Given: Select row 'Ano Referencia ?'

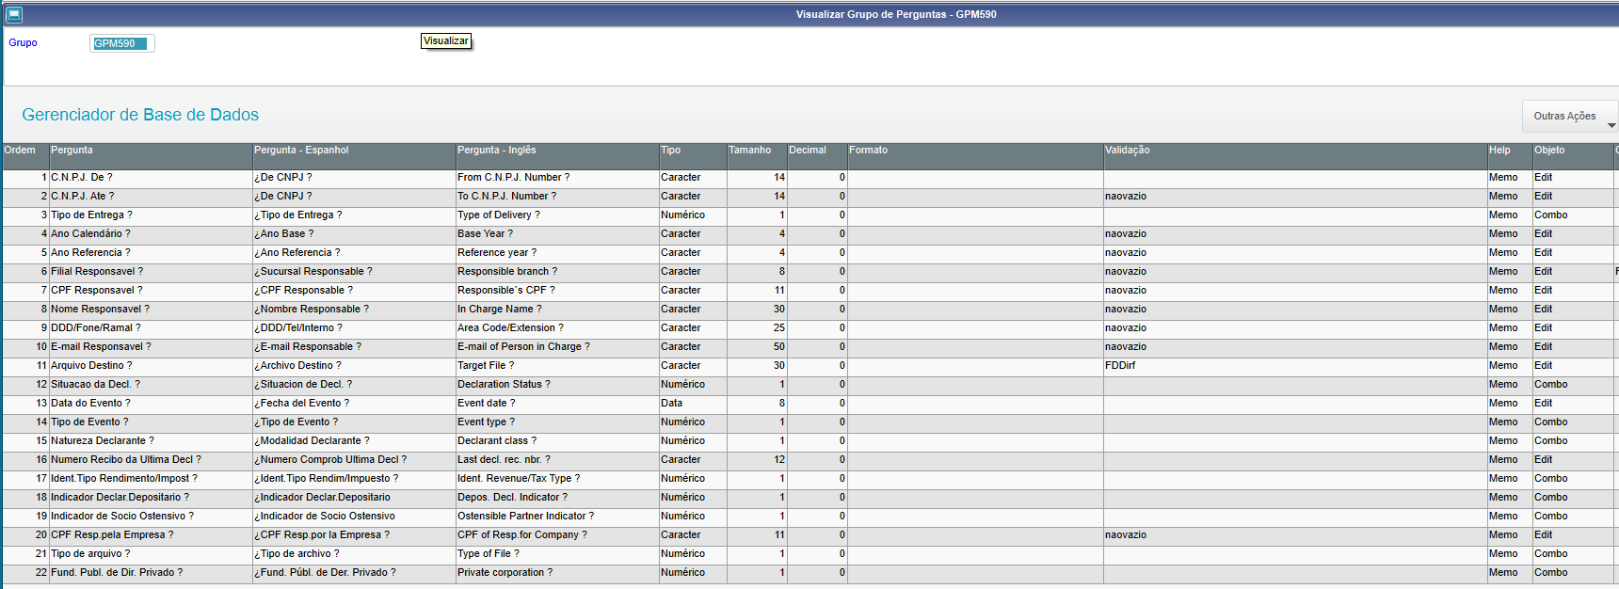Looking at the screenshot, I should pos(809,253).
